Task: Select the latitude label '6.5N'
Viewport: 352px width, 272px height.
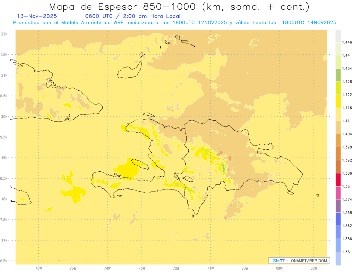Action: click(4, 261)
